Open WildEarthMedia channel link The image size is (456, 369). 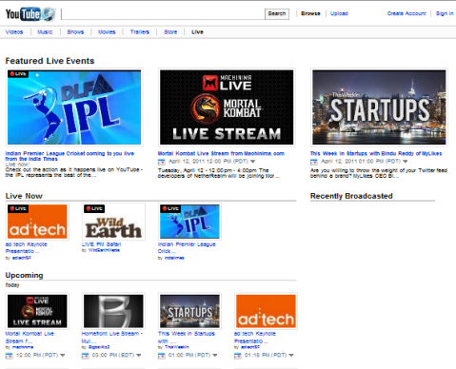(x=104, y=250)
